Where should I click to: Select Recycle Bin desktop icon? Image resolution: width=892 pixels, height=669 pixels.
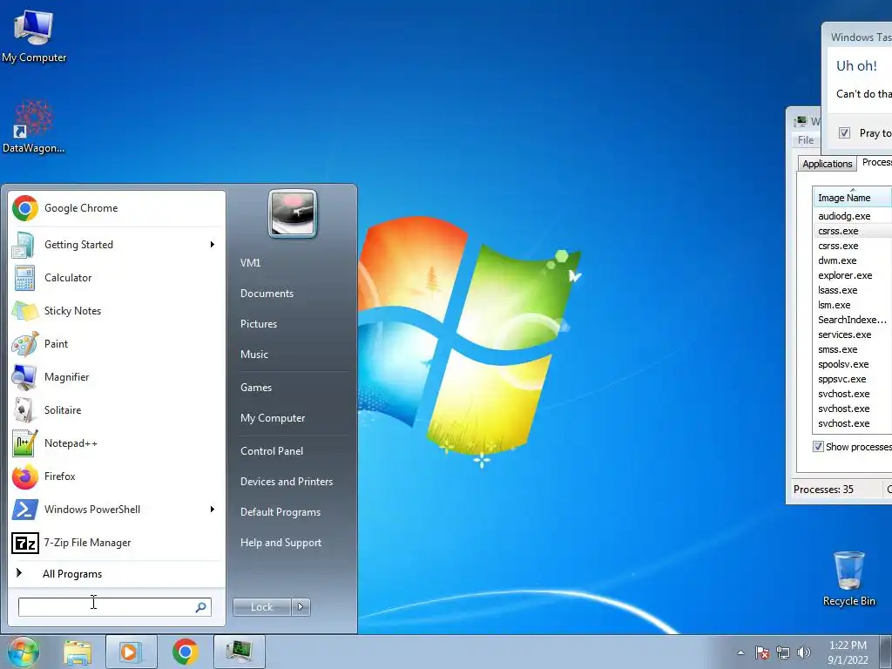coord(848,578)
